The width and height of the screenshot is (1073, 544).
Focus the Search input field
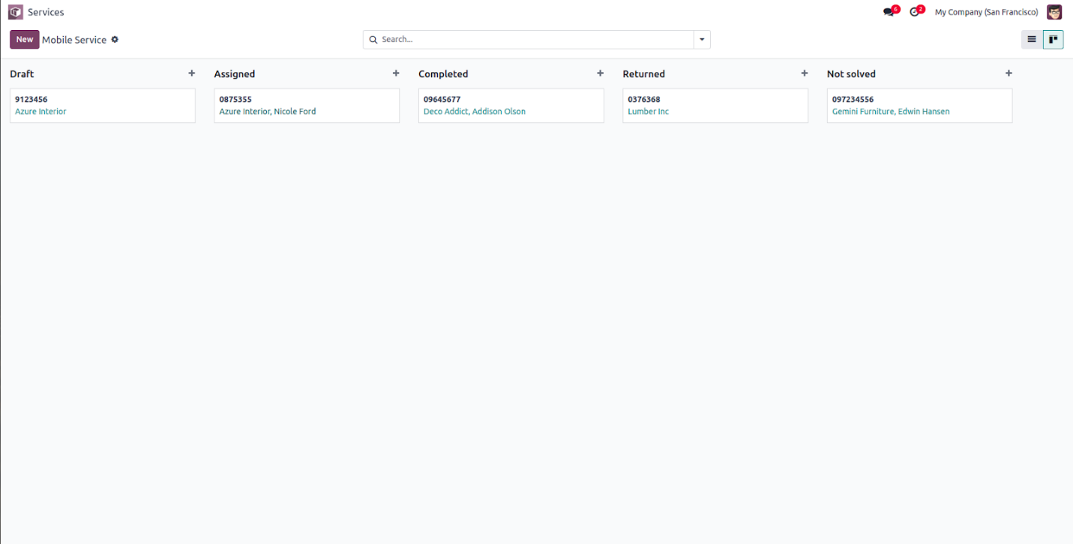coord(536,40)
